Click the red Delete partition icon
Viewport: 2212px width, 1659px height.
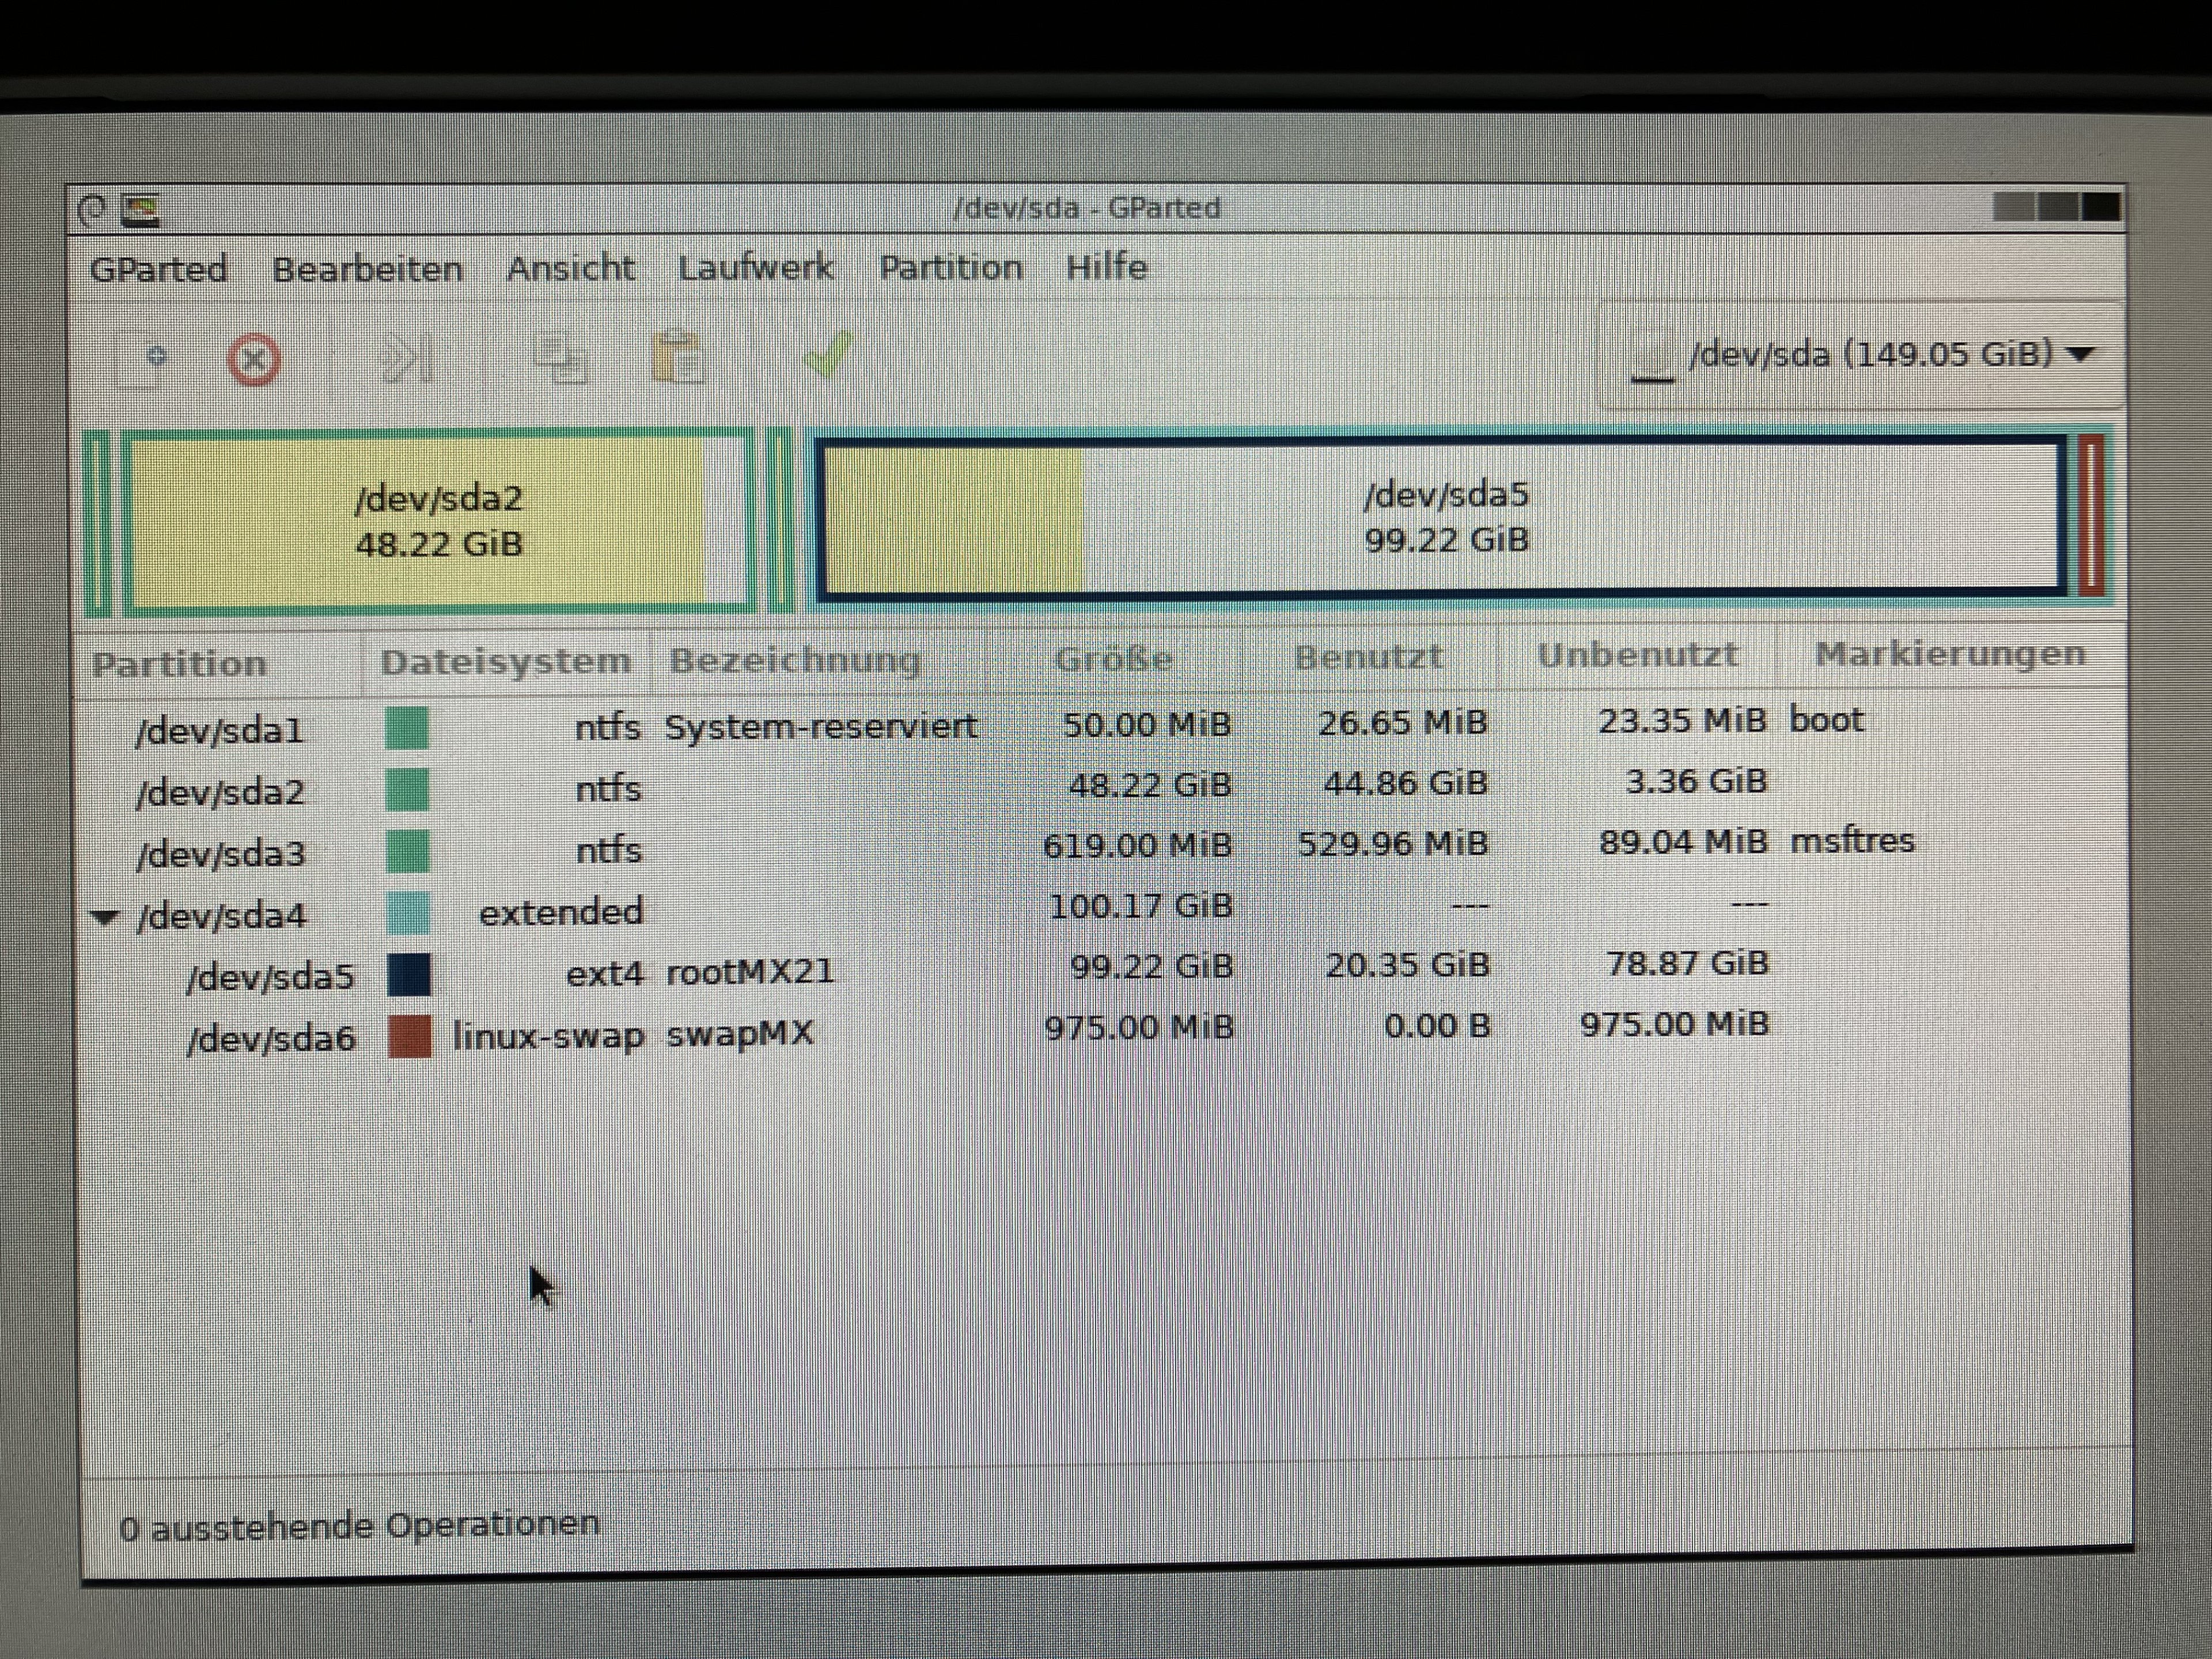pyautogui.click(x=254, y=360)
